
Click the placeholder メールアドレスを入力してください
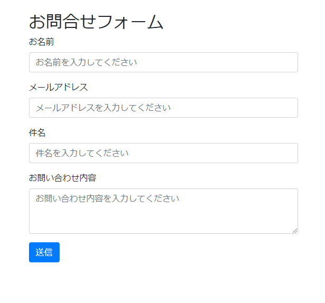(x=103, y=108)
